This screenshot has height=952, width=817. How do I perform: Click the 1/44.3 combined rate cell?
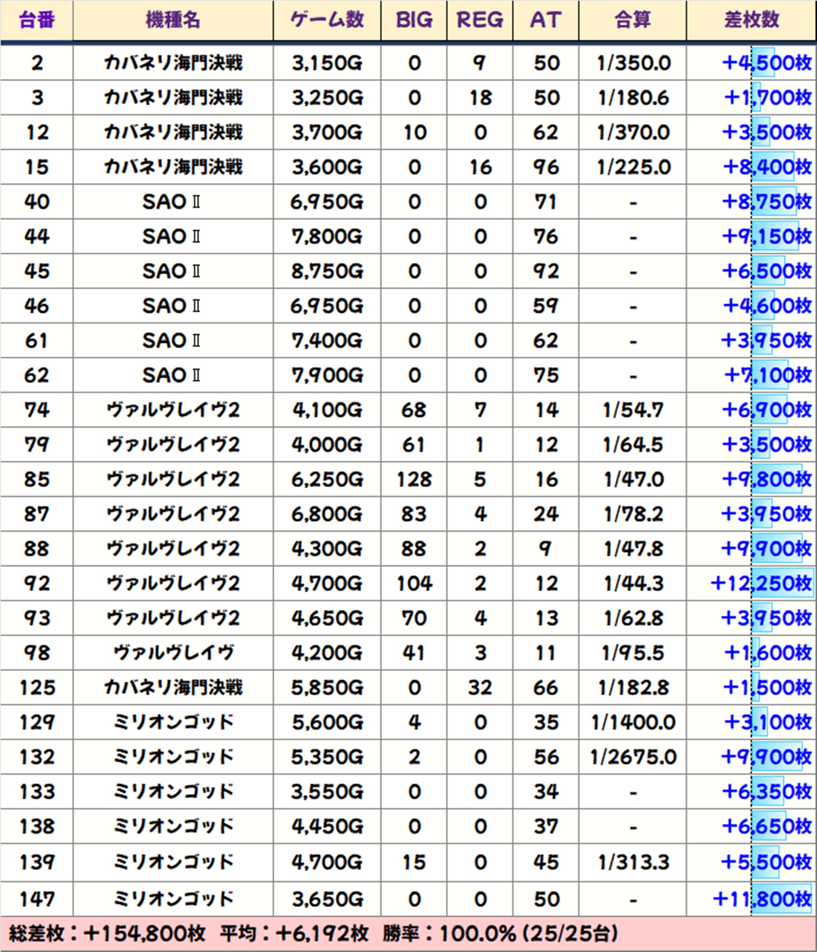click(x=633, y=583)
